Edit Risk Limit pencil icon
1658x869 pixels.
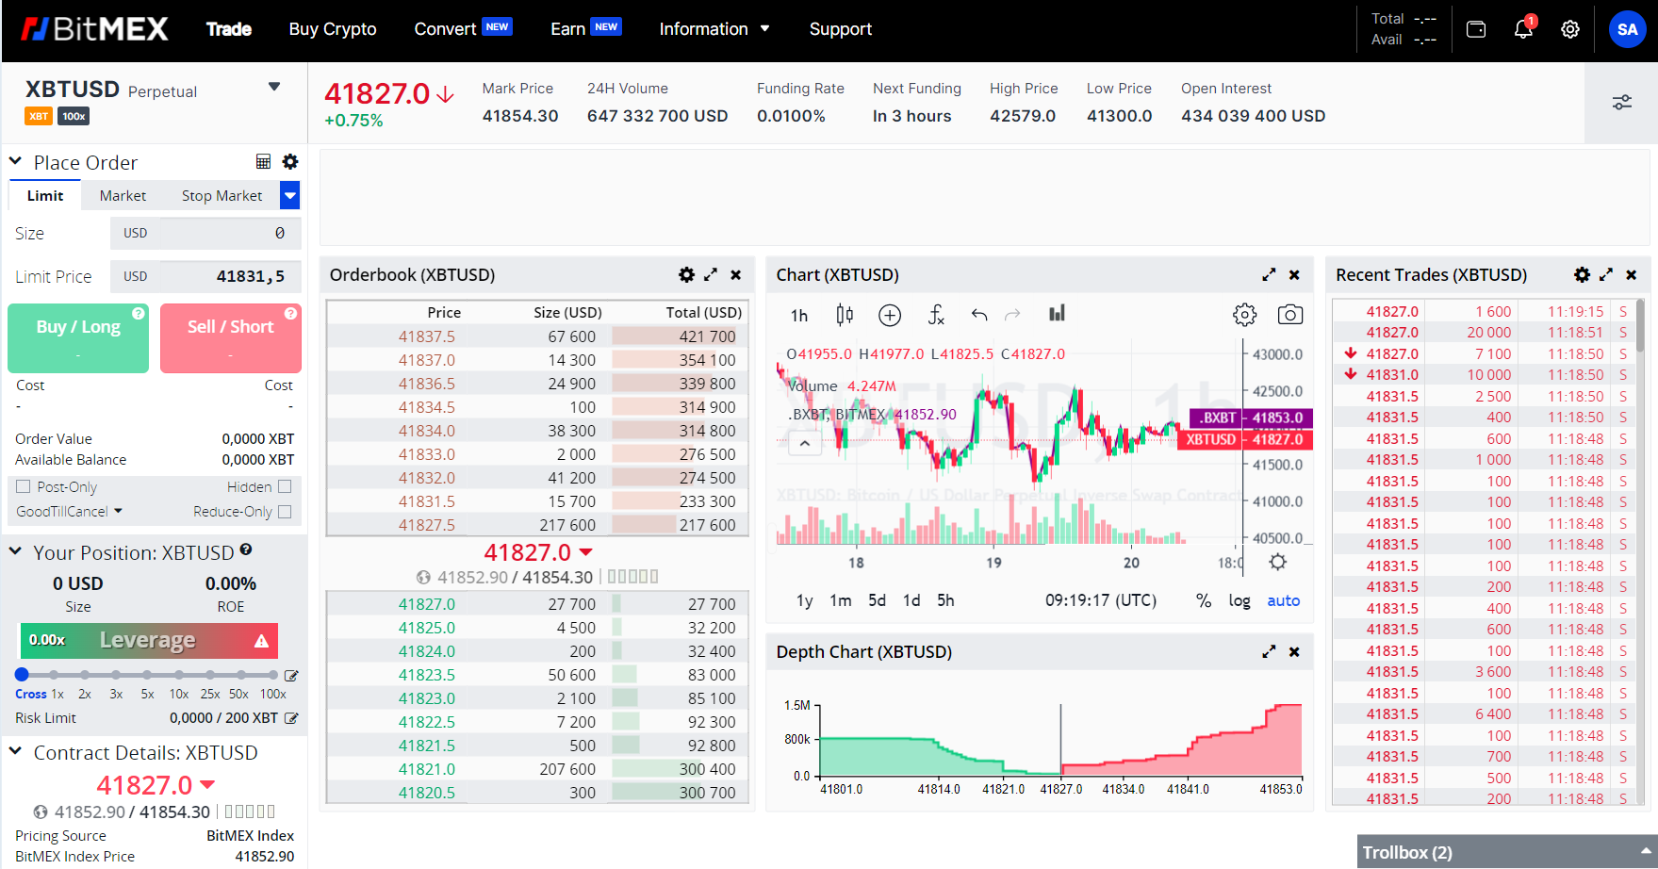coord(291,718)
